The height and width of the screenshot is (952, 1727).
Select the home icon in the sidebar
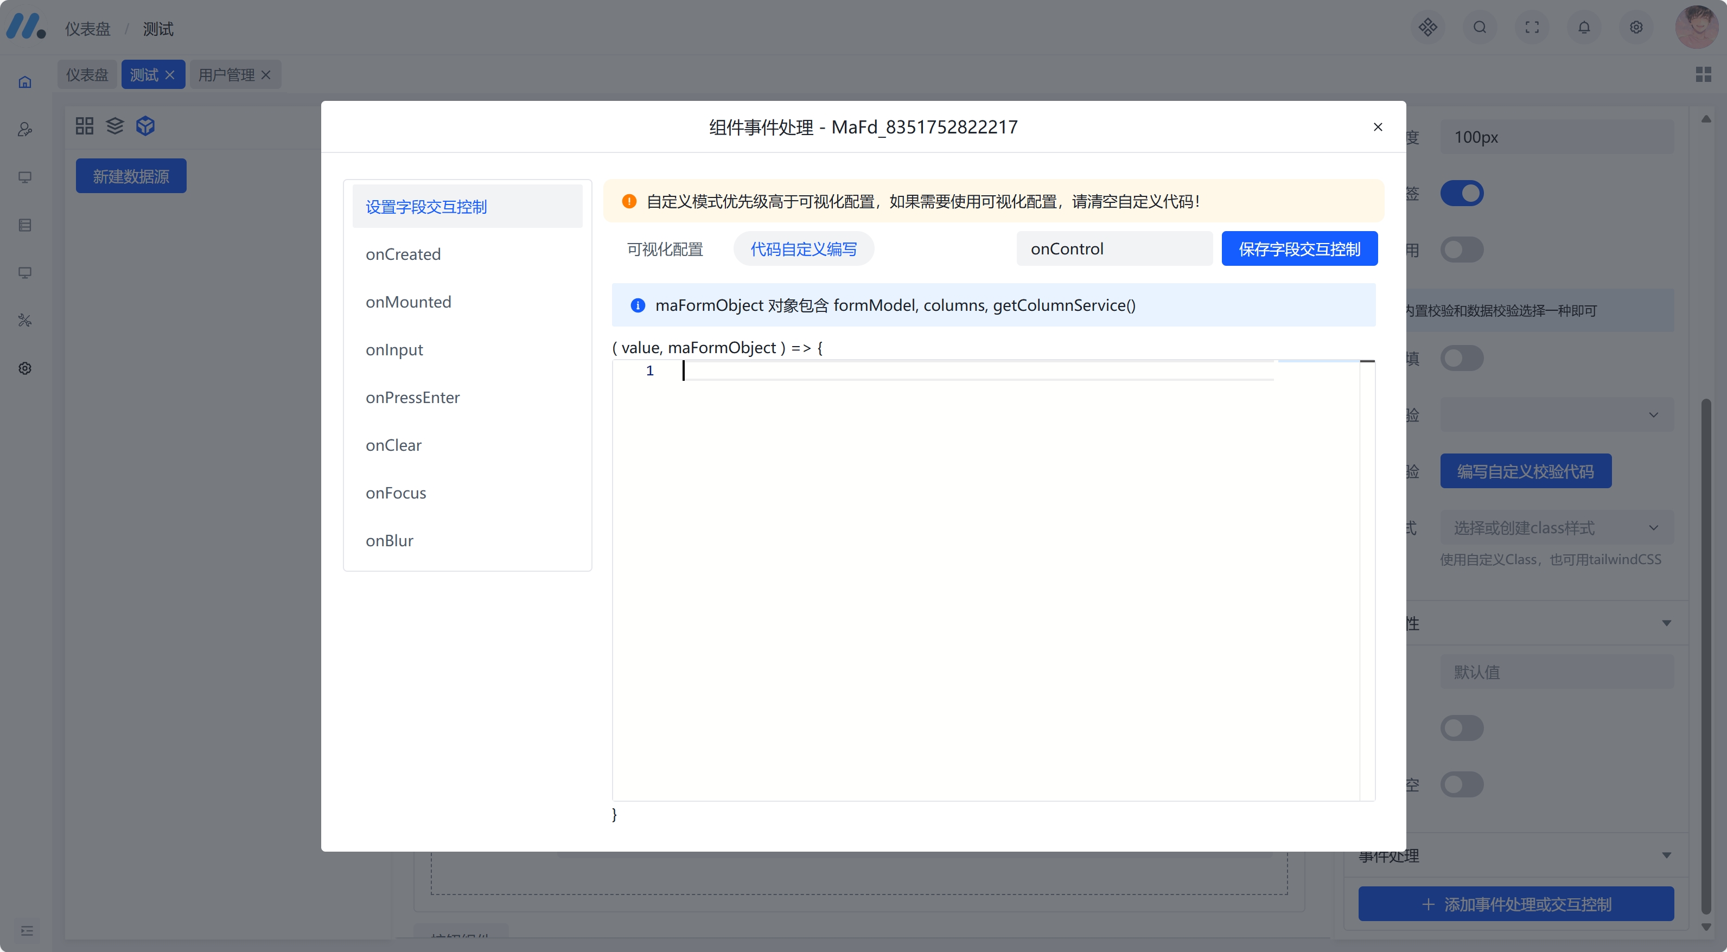click(x=25, y=81)
